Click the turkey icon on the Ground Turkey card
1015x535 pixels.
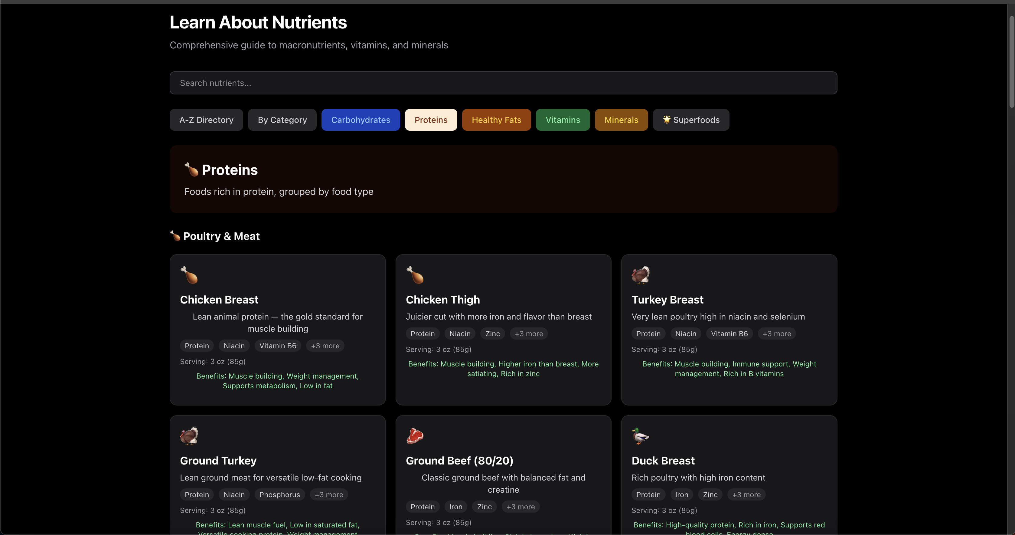pyautogui.click(x=189, y=436)
